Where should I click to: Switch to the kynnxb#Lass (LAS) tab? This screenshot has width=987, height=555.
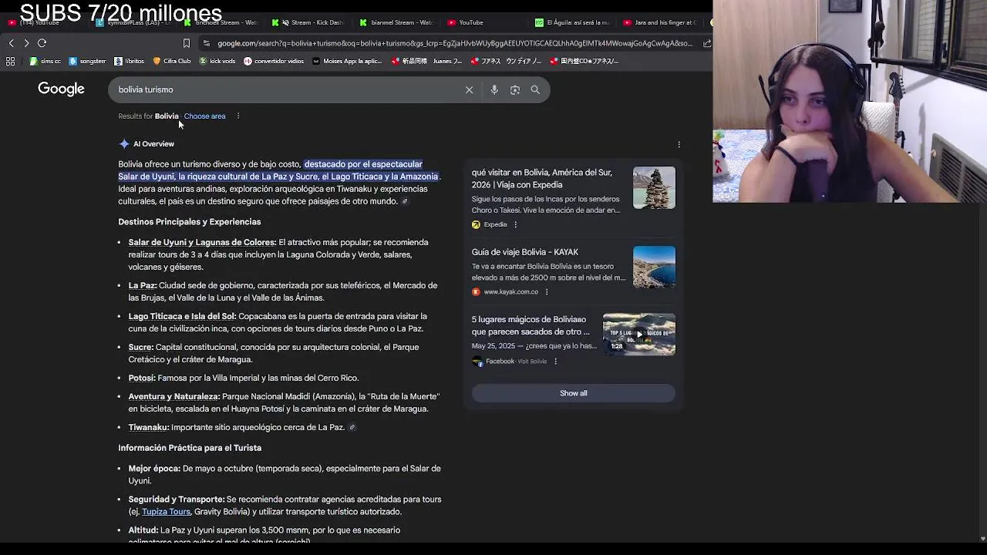point(133,22)
